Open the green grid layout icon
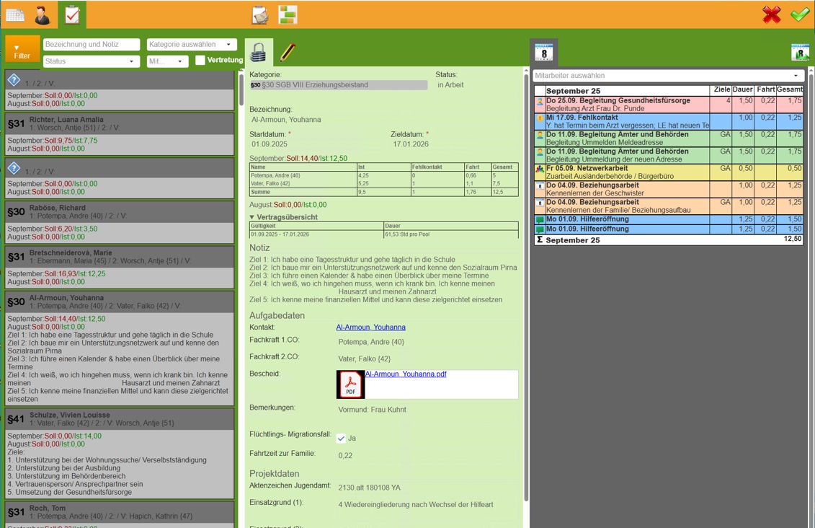The width and height of the screenshot is (815, 528). point(288,14)
